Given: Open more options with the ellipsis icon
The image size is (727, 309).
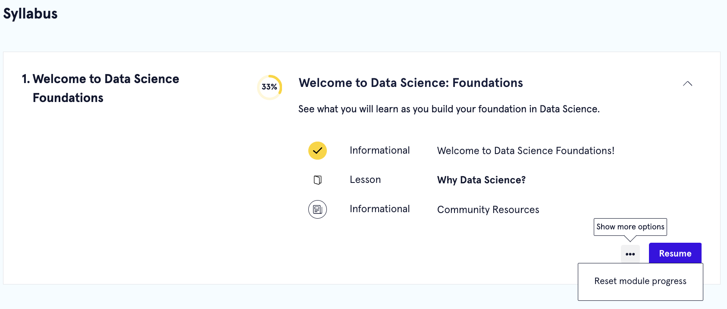Looking at the screenshot, I should tap(630, 253).
